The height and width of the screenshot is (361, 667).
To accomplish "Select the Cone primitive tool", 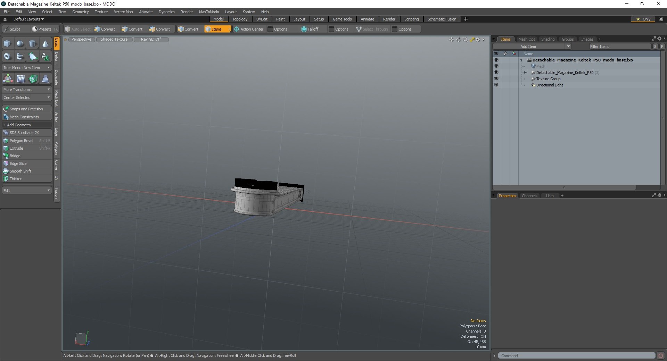I will 45,44.
